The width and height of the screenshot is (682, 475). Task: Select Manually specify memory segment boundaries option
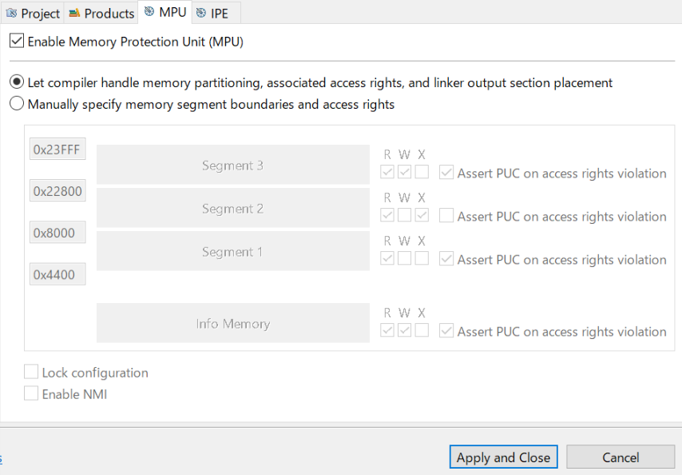[x=17, y=104]
